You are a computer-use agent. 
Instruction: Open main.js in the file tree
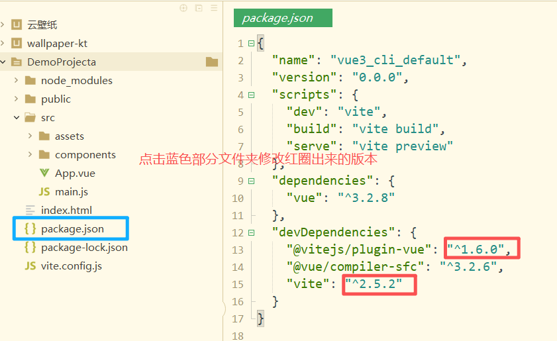pyautogui.click(x=72, y=192)
